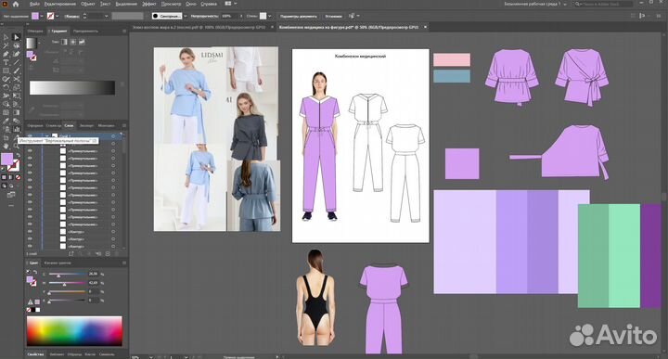The width and height of the screenshot is (668, 359).
Task: Click the None swatch in the Color panel
Action: coord(29,310)
